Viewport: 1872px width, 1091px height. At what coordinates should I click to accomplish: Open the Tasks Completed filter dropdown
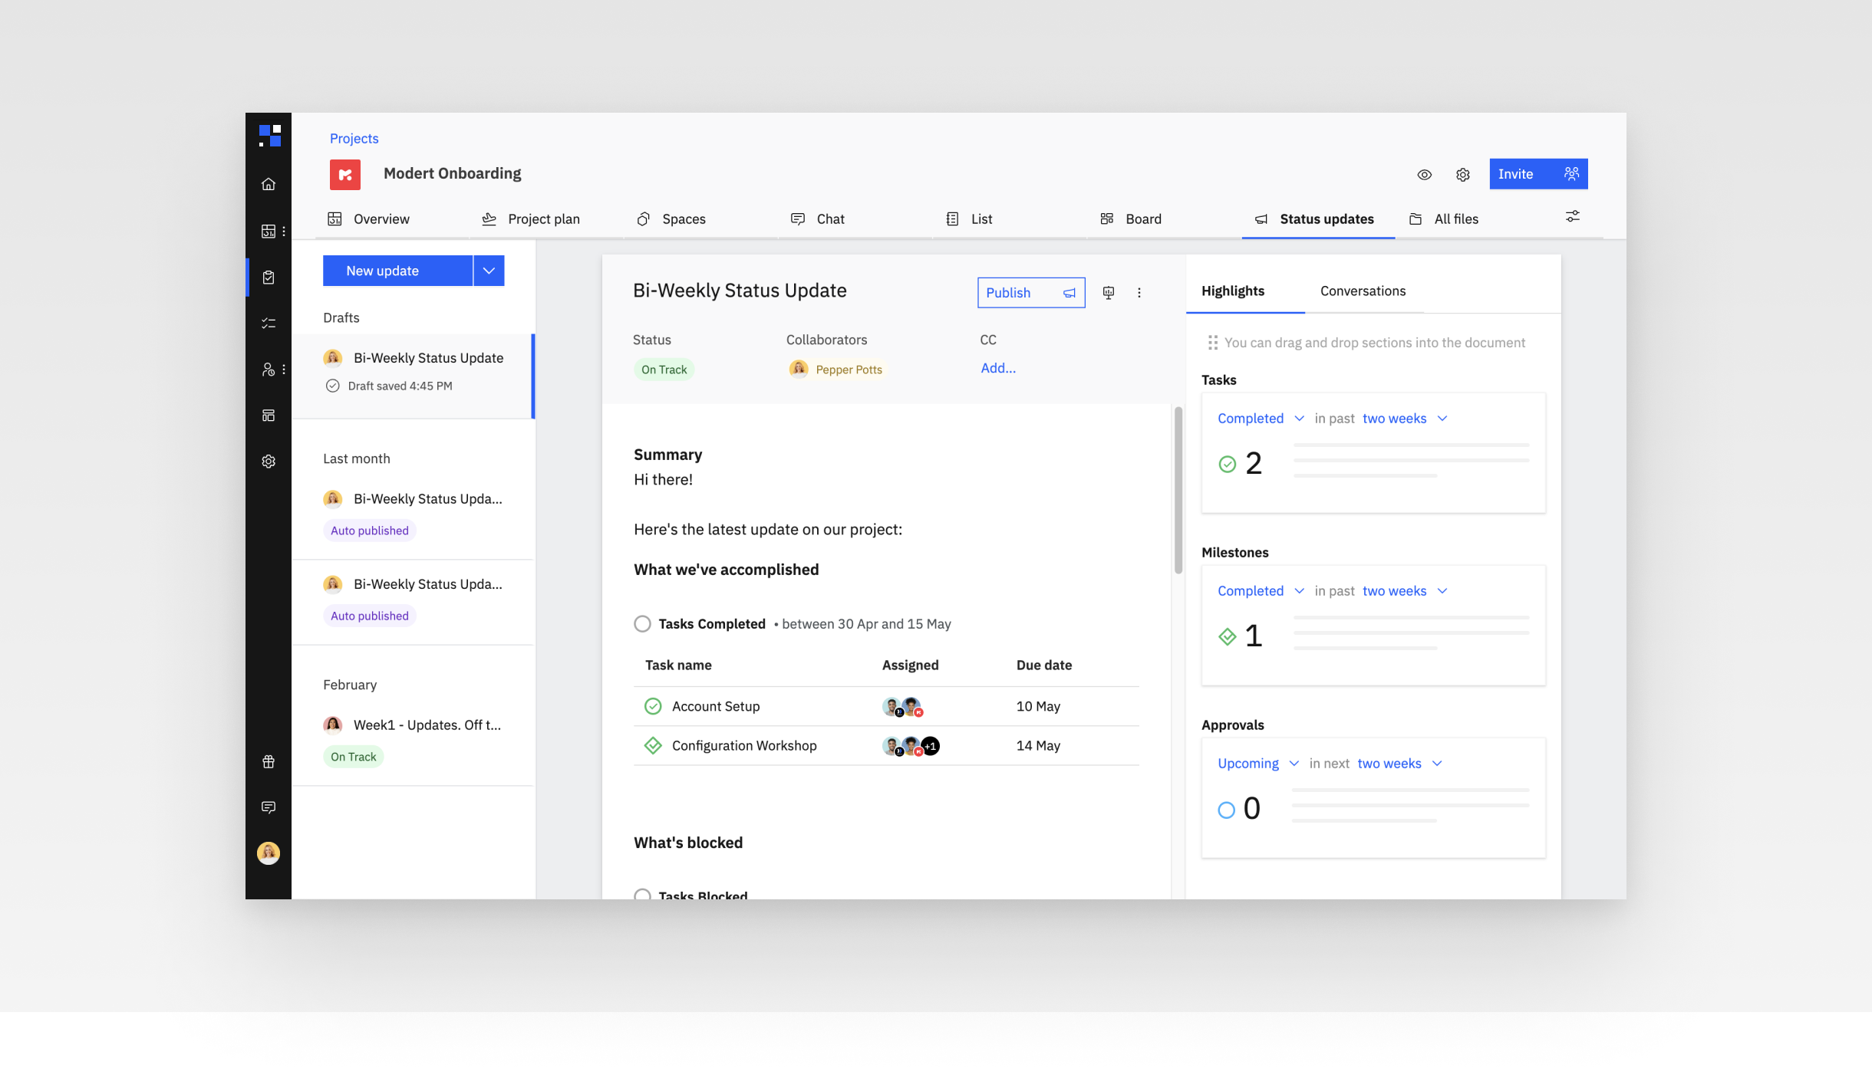[1261, 419]
